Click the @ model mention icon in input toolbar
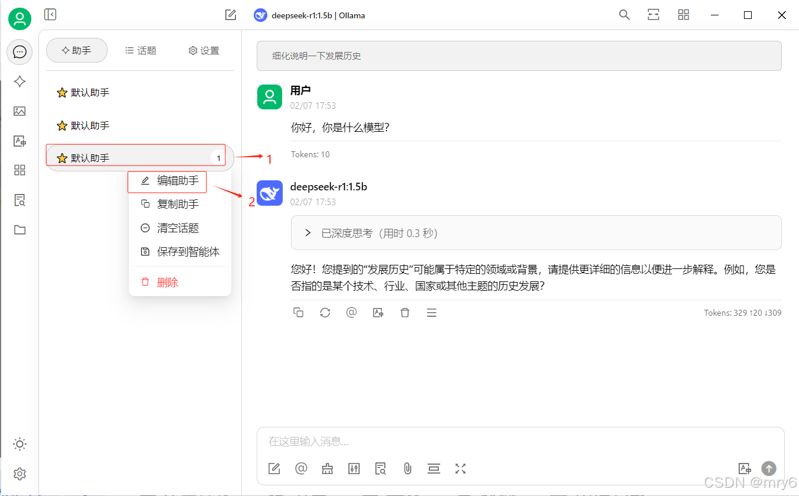 click(x=301, y=469)
